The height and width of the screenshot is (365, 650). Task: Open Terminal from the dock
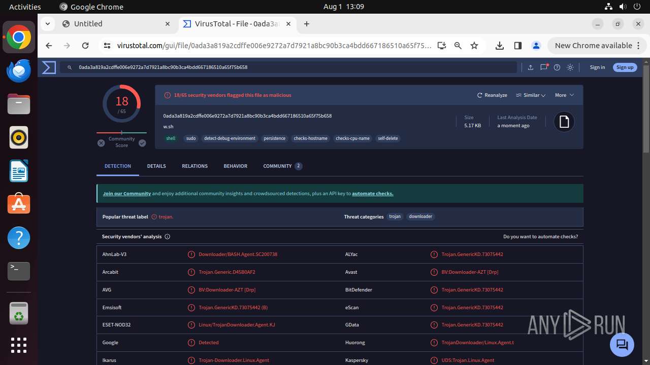(19, 271)
